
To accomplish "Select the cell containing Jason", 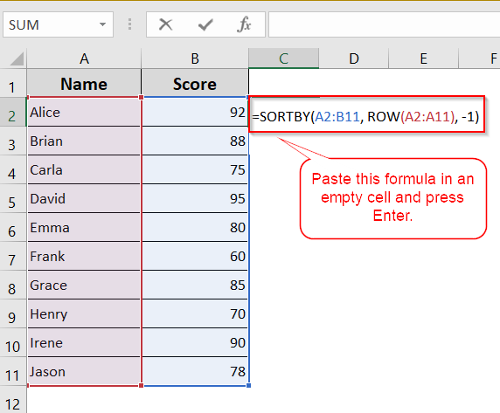I will click(84, 372).
